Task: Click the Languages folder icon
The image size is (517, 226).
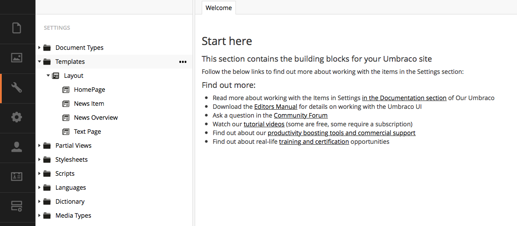Action: click(x=47, y=188)
